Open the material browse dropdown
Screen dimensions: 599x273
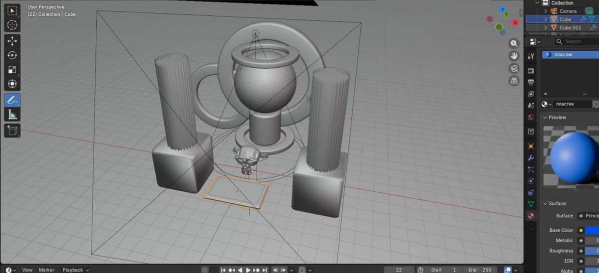(x=547, y=104)
